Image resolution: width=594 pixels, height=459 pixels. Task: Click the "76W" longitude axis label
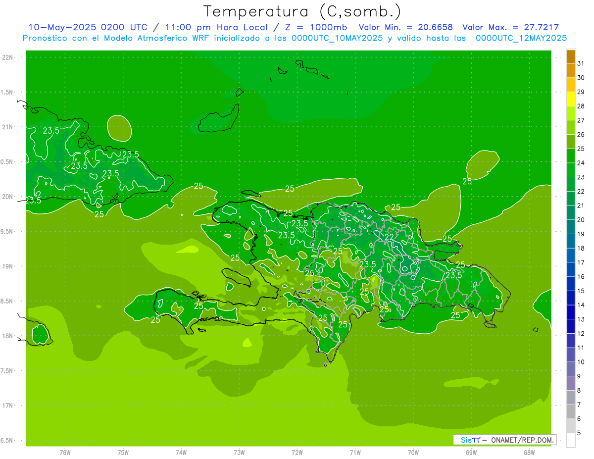click(x=65, y=453)
